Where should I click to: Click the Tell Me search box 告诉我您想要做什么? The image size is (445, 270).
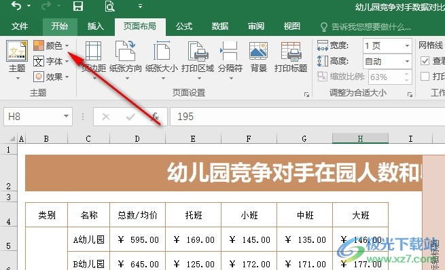[366, 27]
